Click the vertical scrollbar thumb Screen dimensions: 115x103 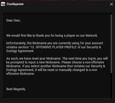point(111,44)
